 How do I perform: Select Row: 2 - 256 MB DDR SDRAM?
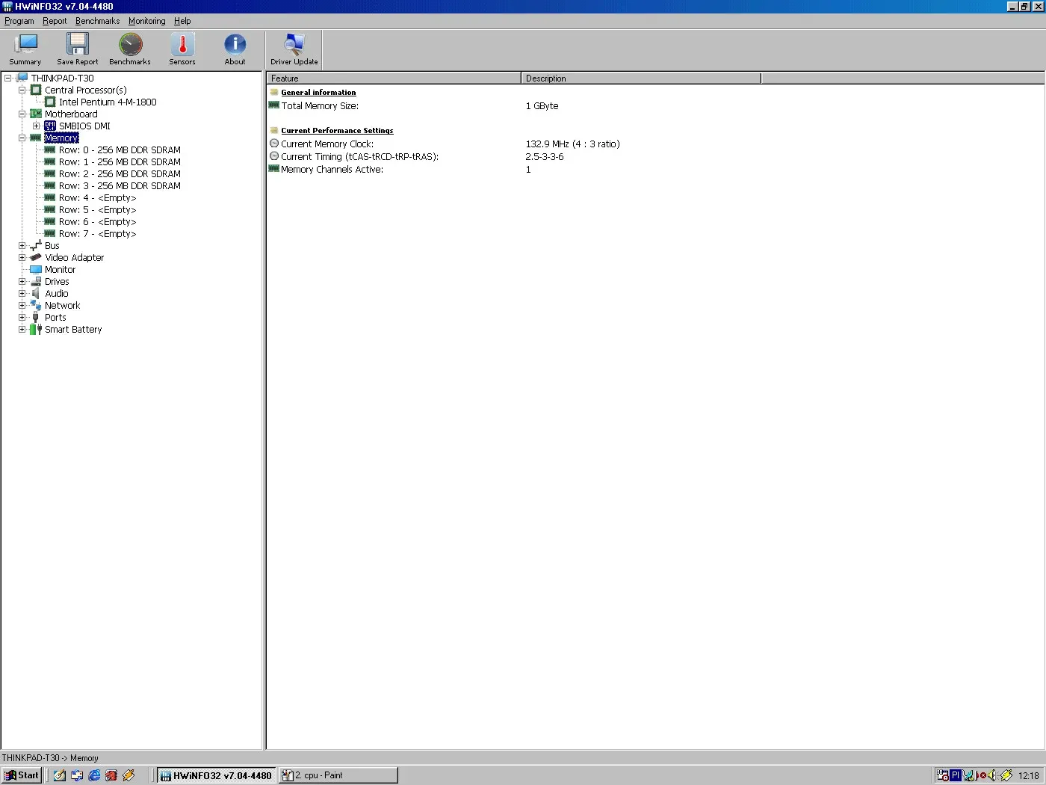pyautogui.click(x=120, y=174)
